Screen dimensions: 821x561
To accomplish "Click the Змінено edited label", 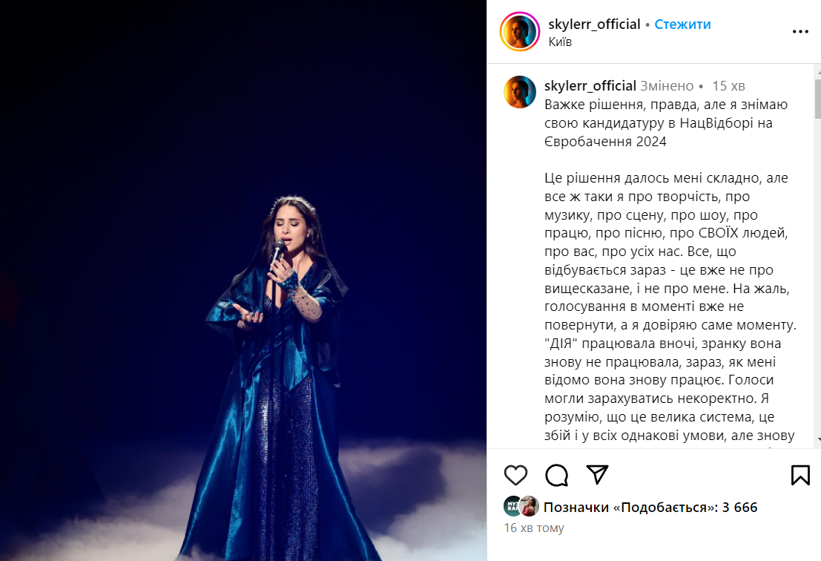I will [x=667, y=86].
